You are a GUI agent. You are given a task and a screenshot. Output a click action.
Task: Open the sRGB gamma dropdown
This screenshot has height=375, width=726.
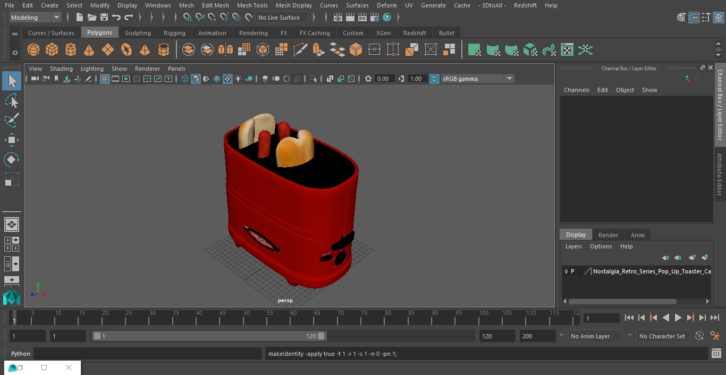[477, 79]
